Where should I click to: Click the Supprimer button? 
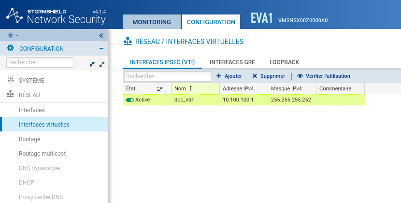pos(269,76)
